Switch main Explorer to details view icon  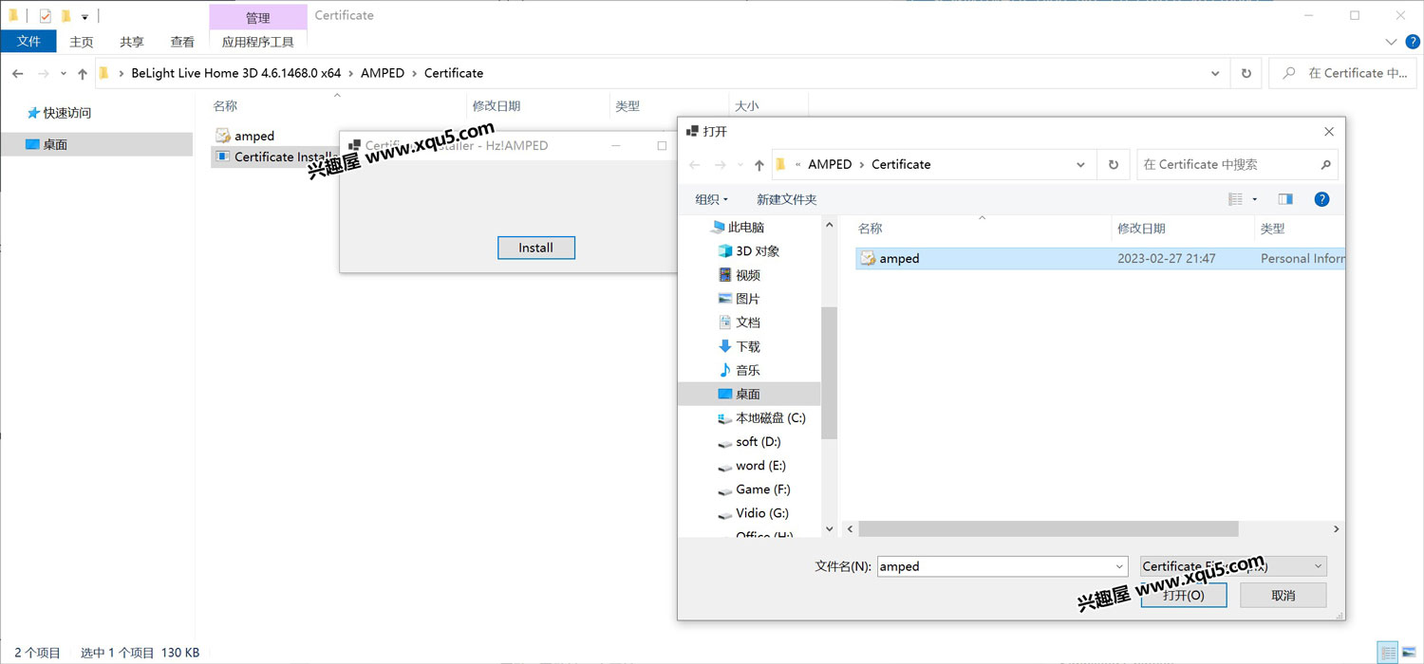point(1390,653)
